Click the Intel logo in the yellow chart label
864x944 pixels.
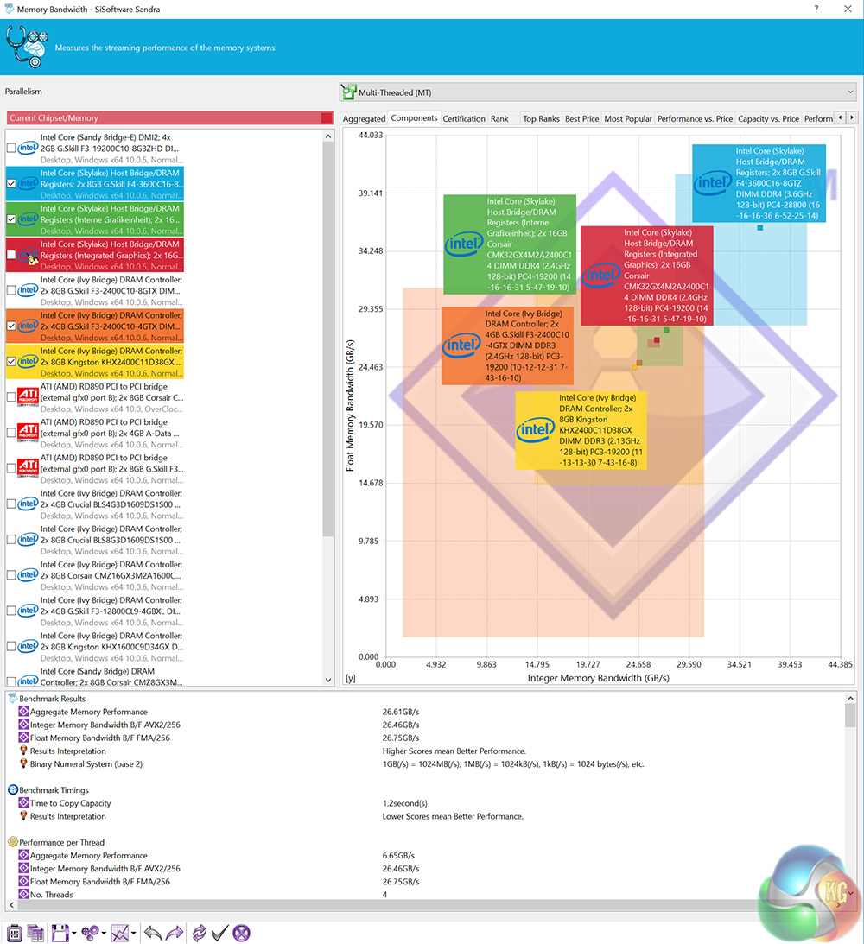536,430
